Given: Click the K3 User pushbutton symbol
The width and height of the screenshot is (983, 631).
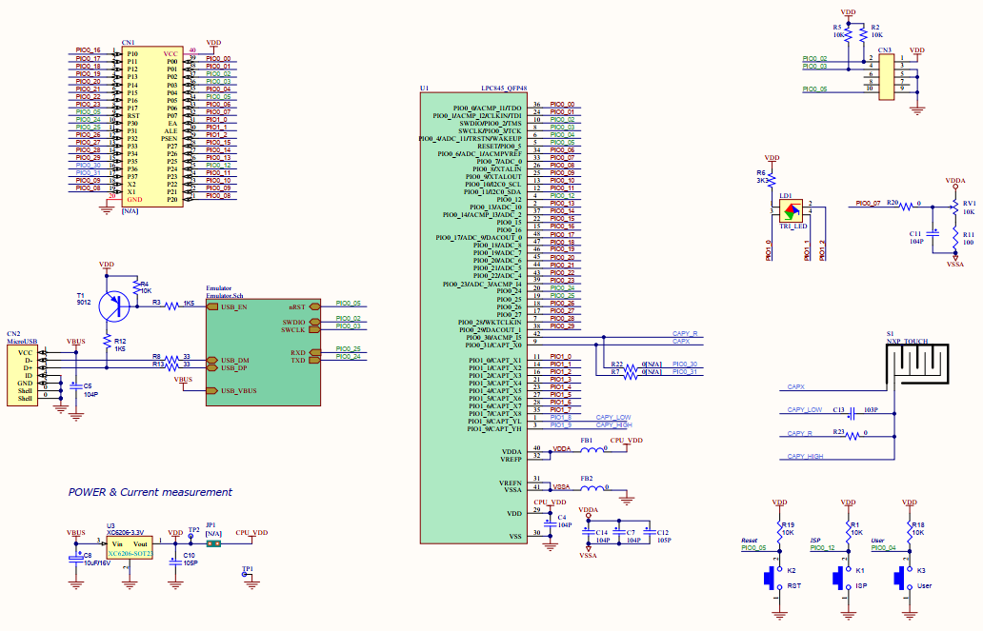Looking at the screenshot, I should click(902, 578).
